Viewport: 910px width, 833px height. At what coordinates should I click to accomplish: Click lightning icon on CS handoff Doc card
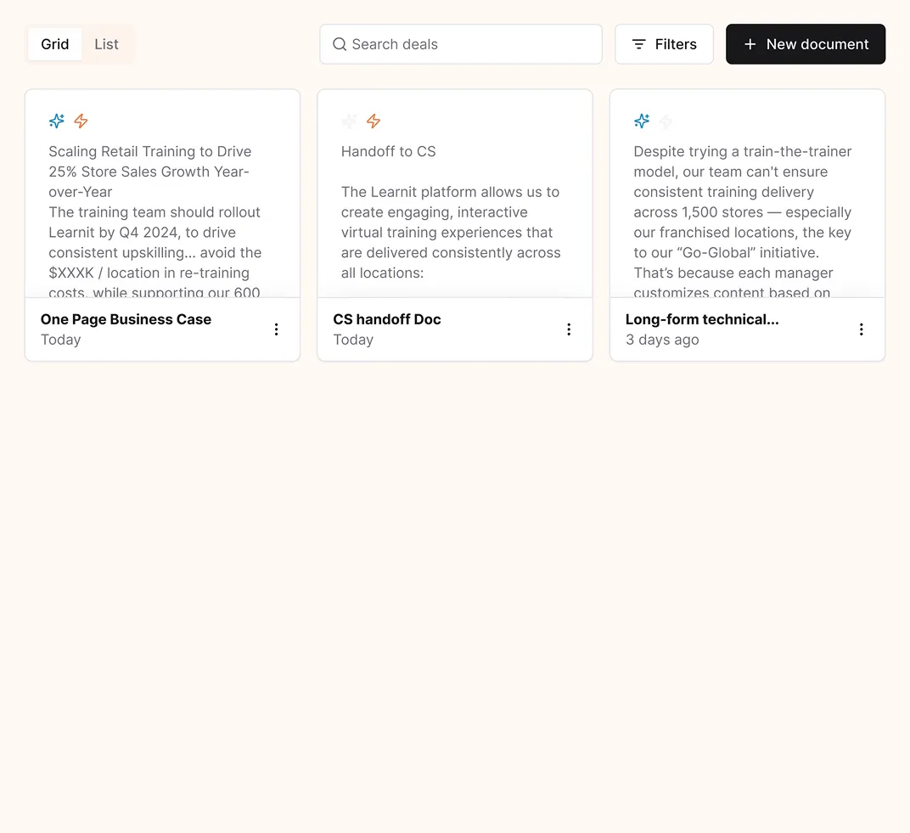tap(374, 121)
